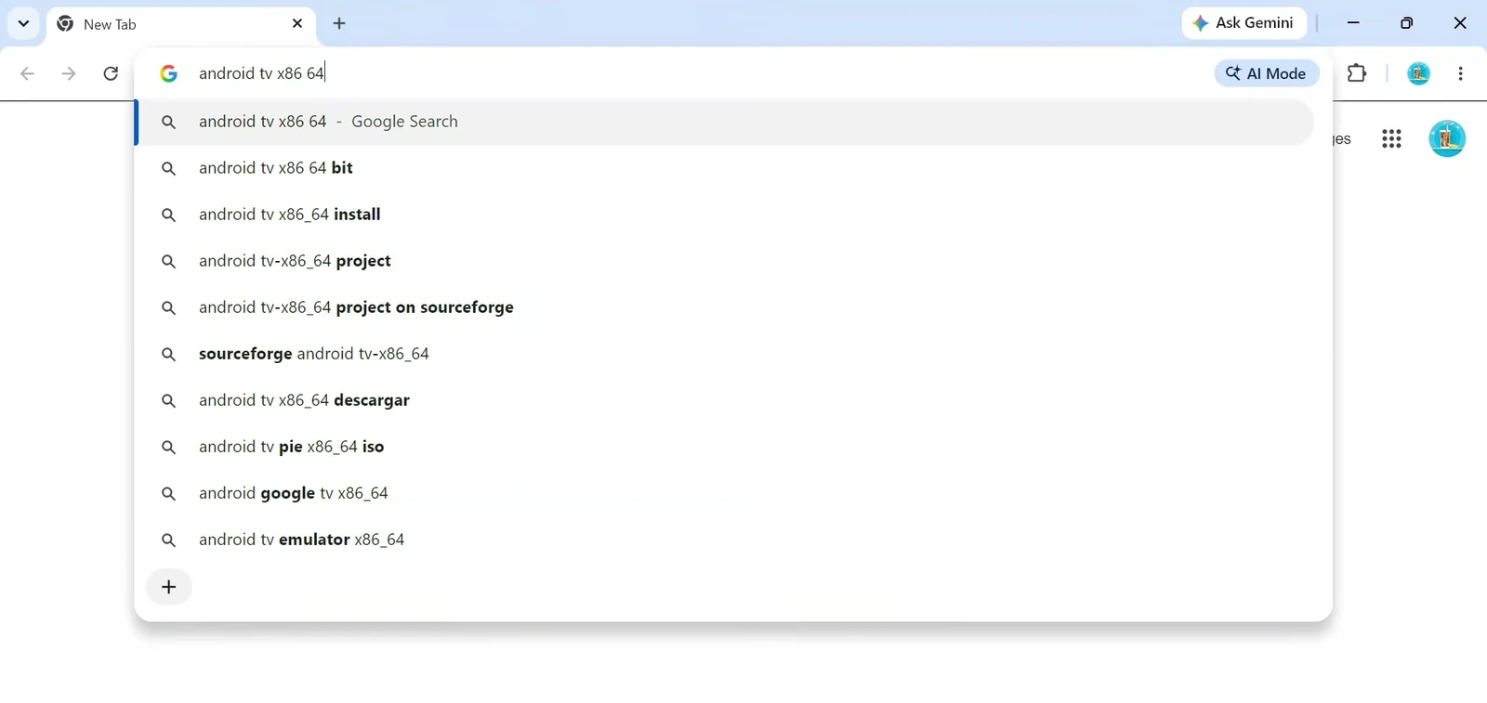1487x703 pixels.
Task: Open the Extensions puzzle icon
Action: (x=1357, y=73)
